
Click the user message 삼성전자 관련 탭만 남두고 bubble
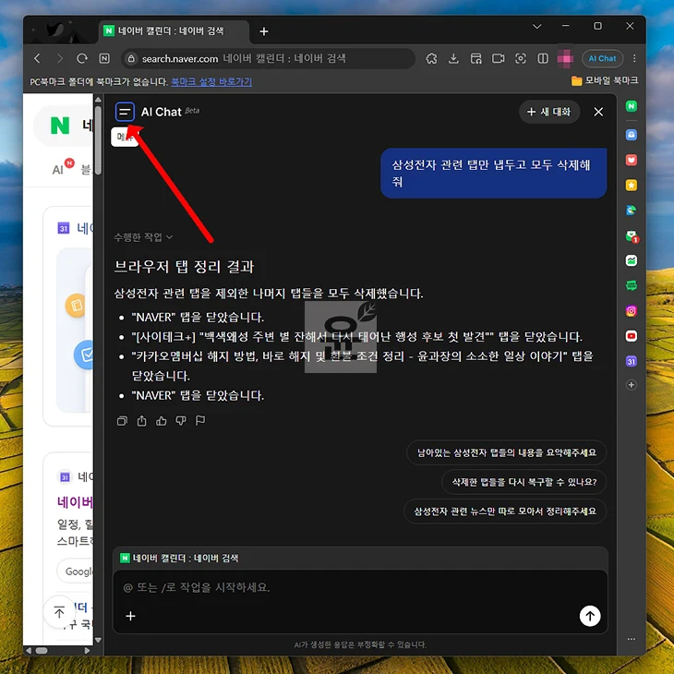493,174
